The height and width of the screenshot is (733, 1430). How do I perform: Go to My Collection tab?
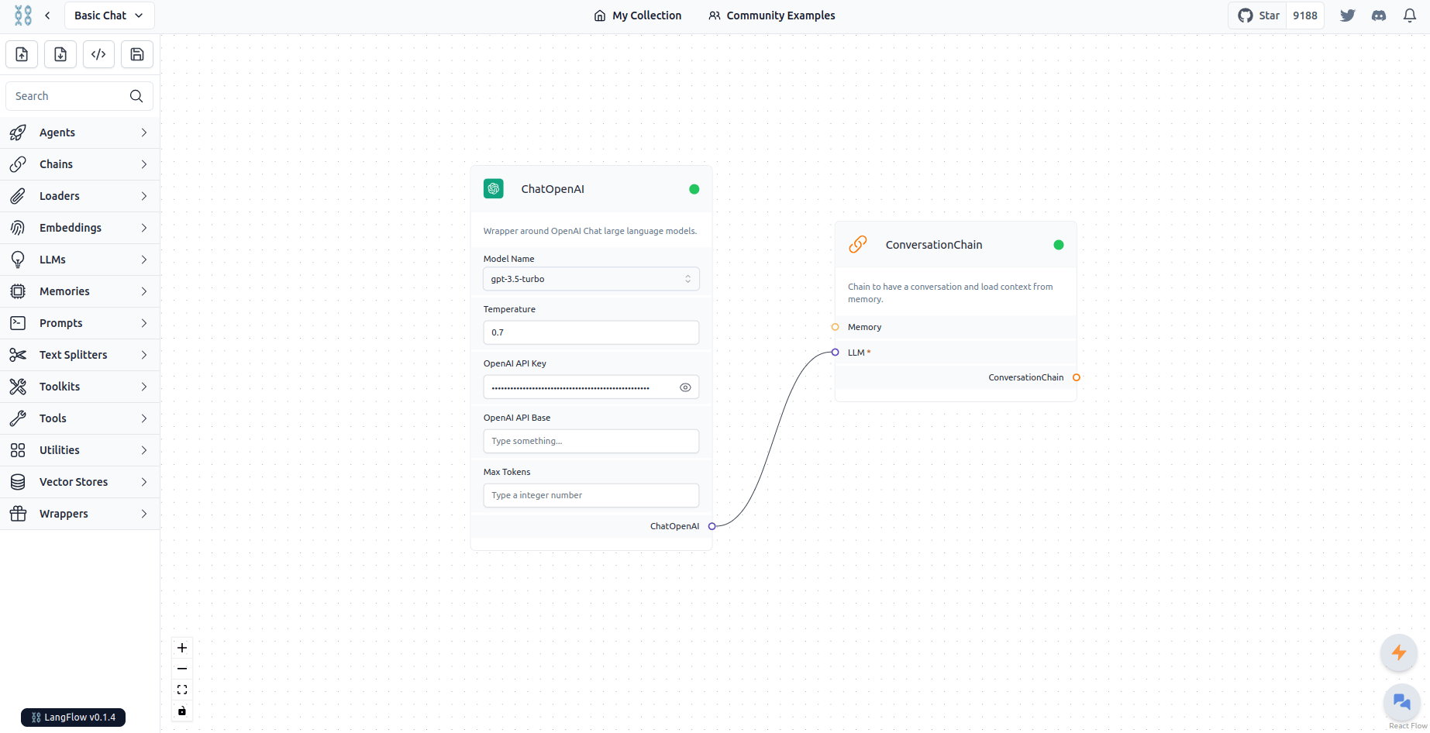point(638,15)
